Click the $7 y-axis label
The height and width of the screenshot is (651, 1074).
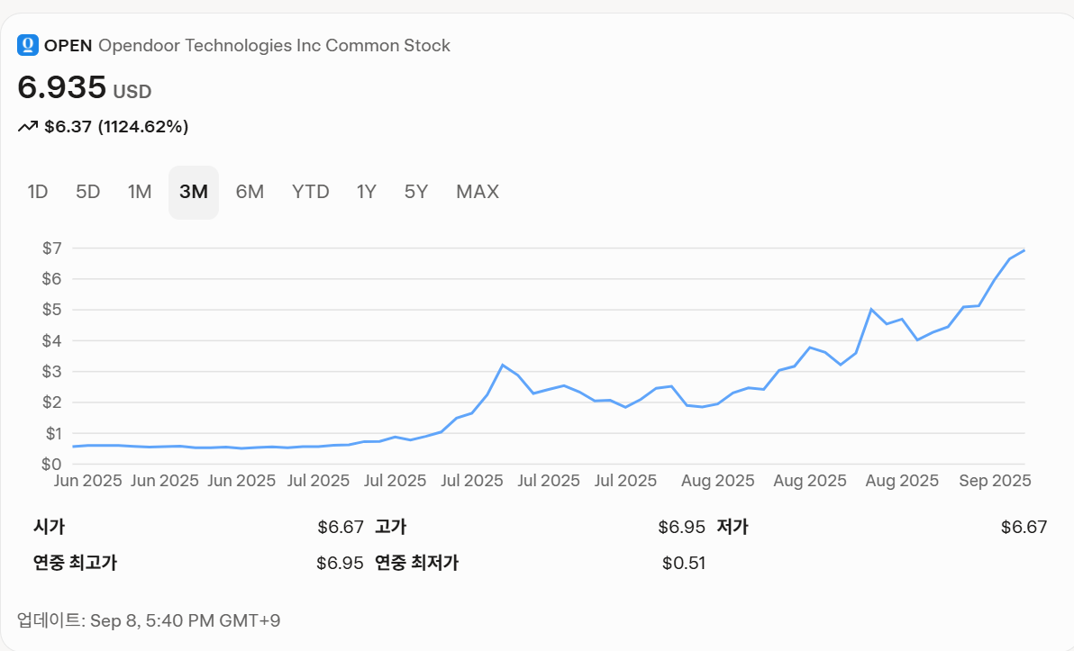[x=52, y=249]
